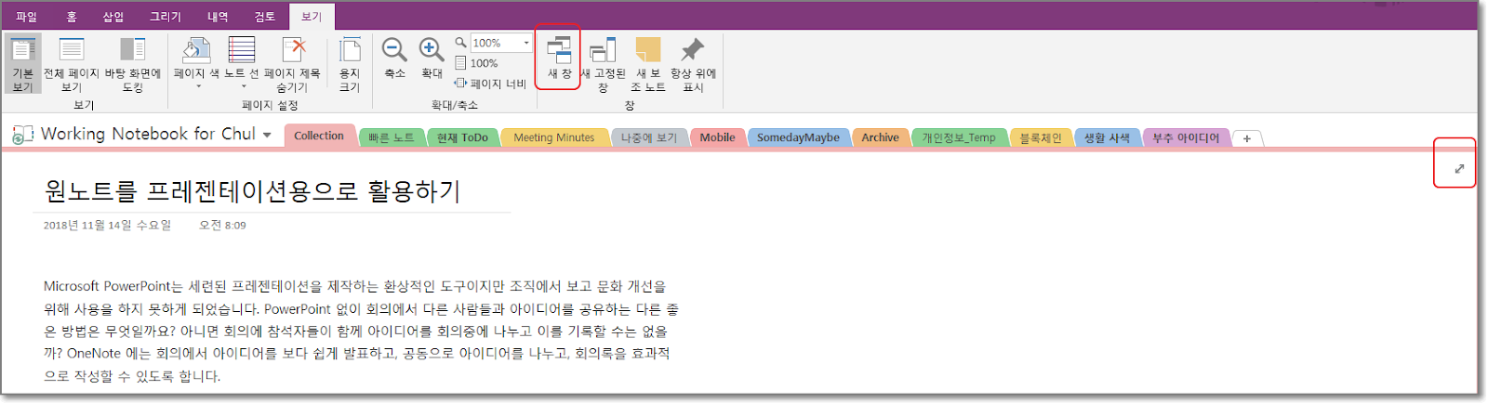Image resolution: width=1488 pixels, height=403 pixels.
Task: Toggle 항상 위에 표시 always on top
Action: [693, 63]
